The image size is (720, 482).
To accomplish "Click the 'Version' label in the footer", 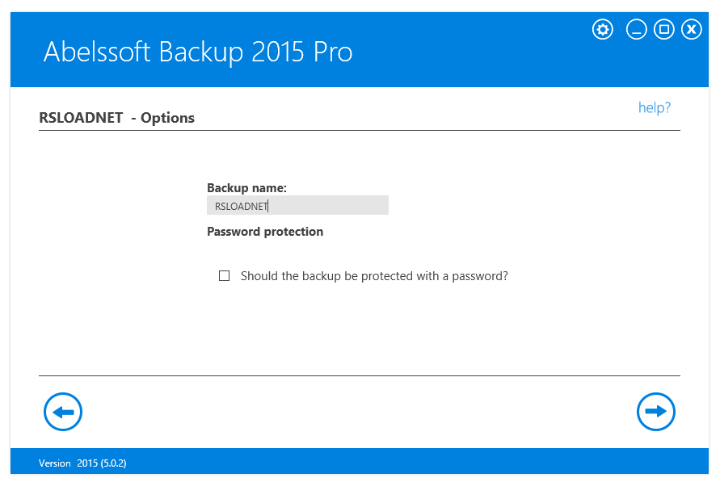I will click(55, 463).
